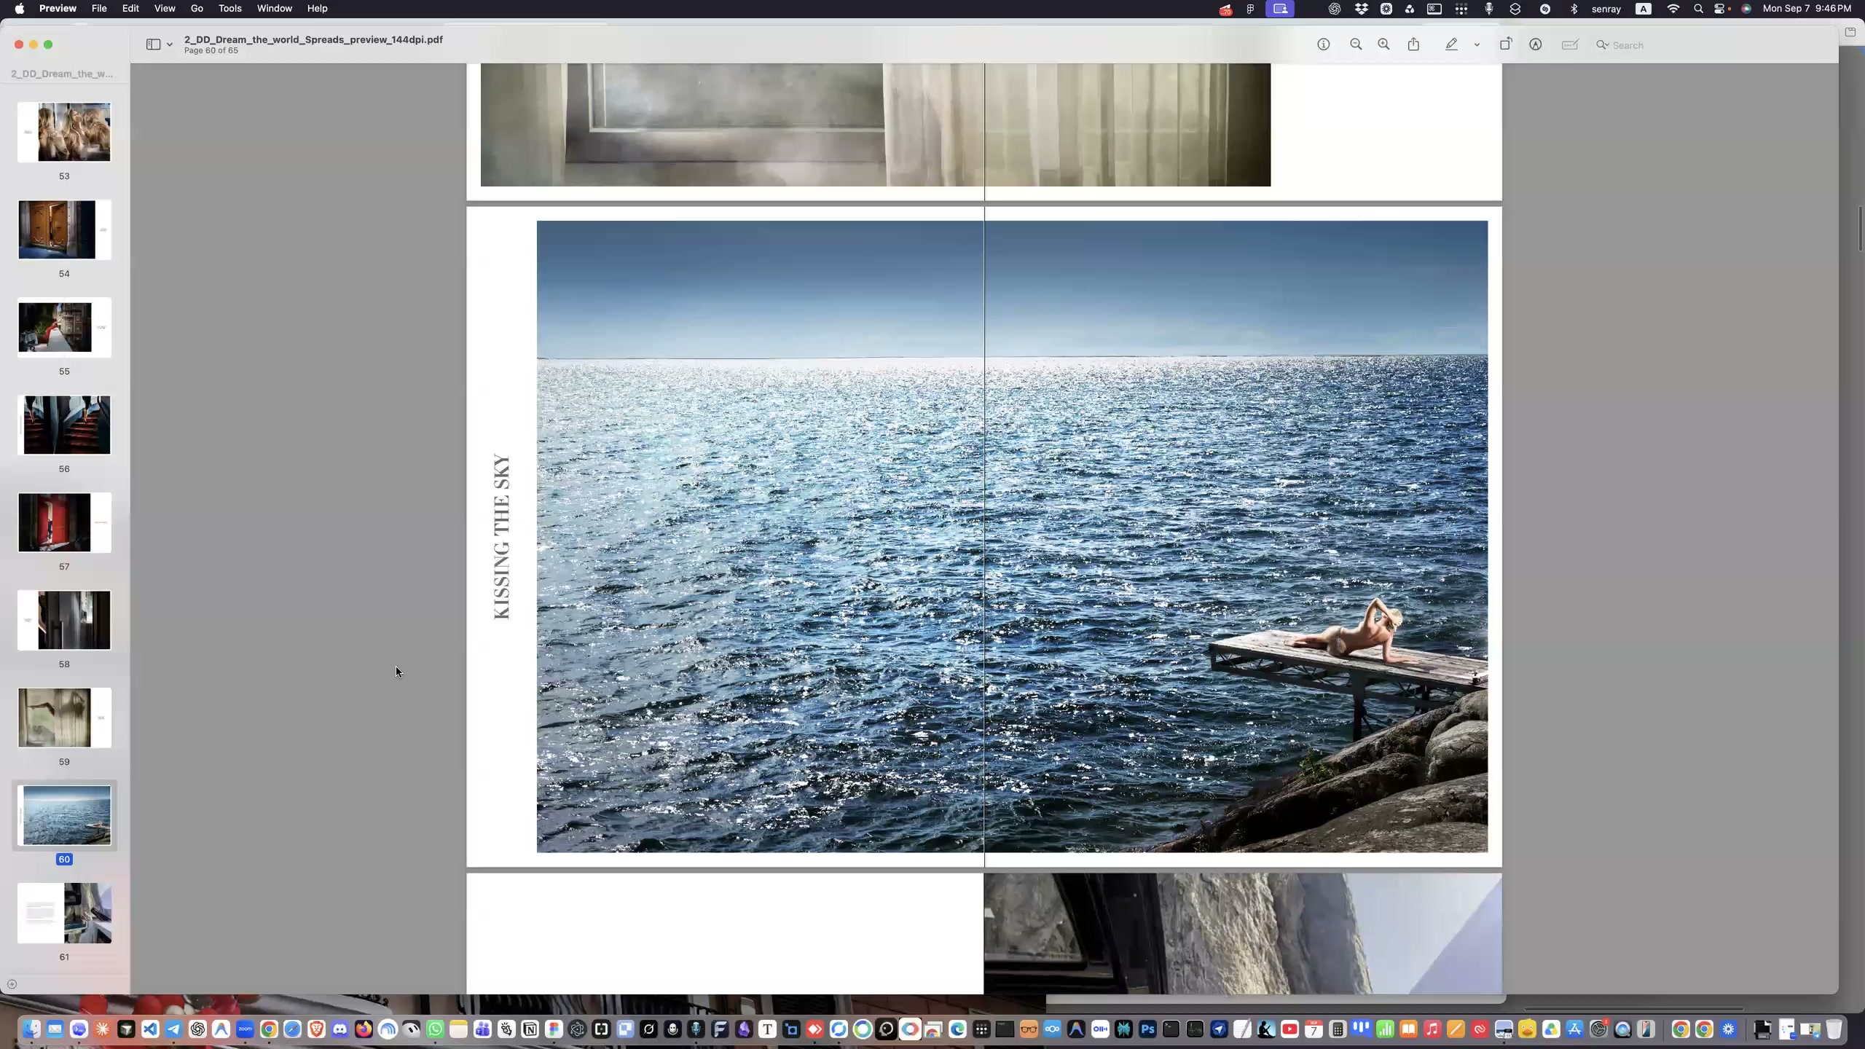Select the page 57 thumbnail
Image resolution: width=1865 pixels, height=1049 pixels.
click(65, 522)
